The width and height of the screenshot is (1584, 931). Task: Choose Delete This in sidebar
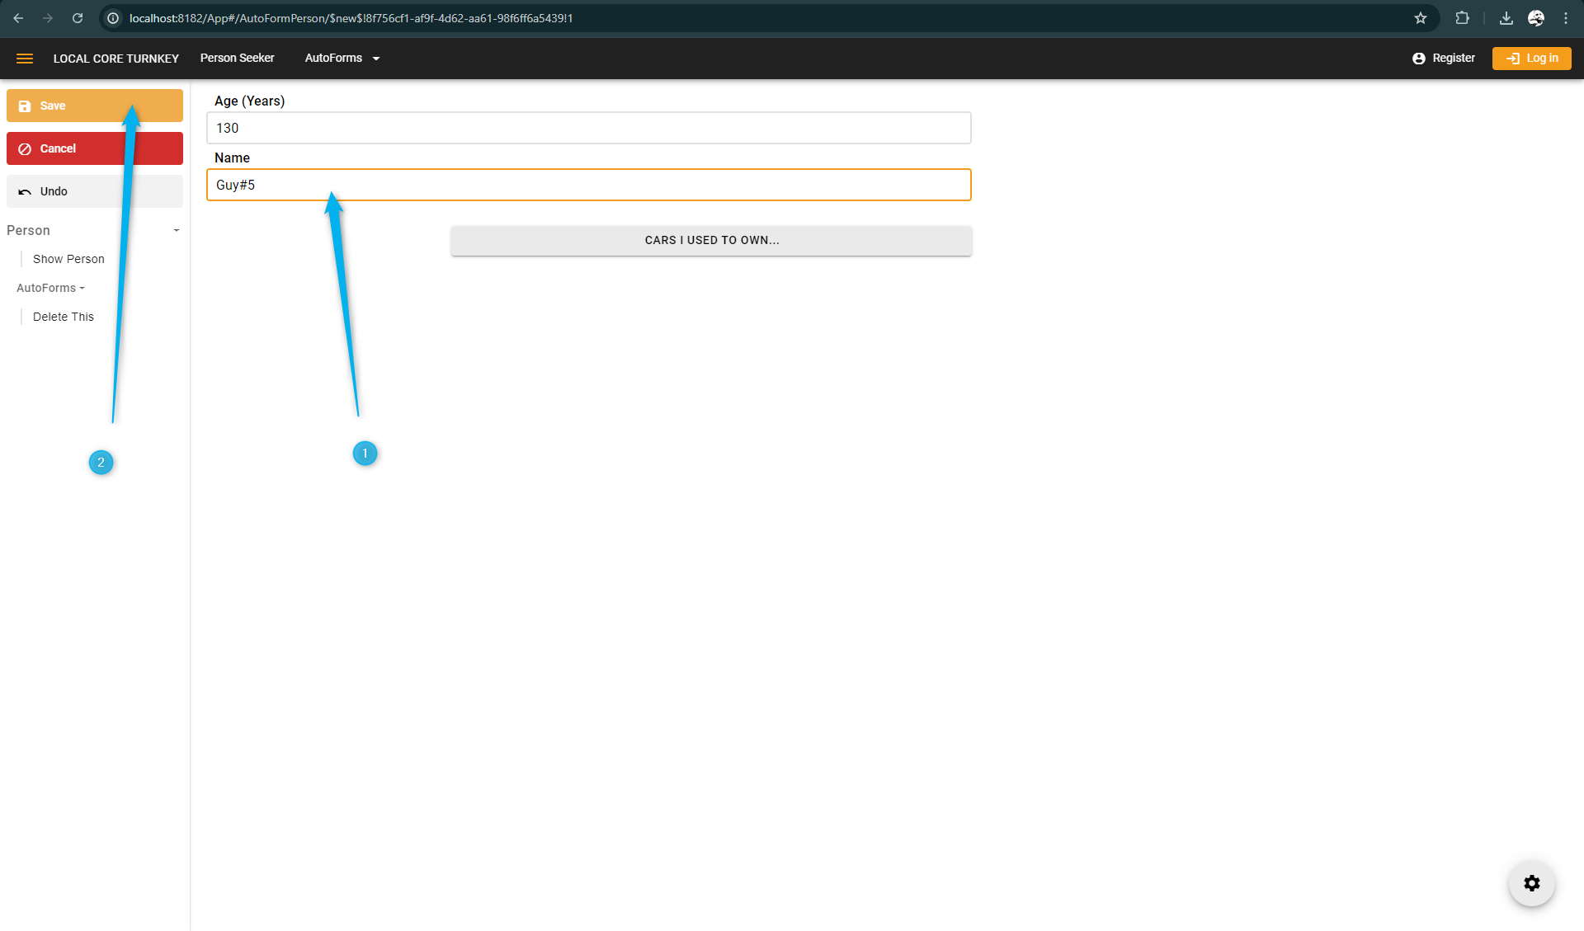pos(64,317)
